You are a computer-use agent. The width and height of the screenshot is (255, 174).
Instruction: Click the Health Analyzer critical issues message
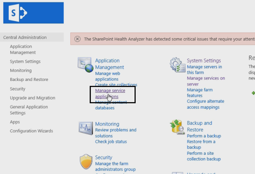point(169,39)
